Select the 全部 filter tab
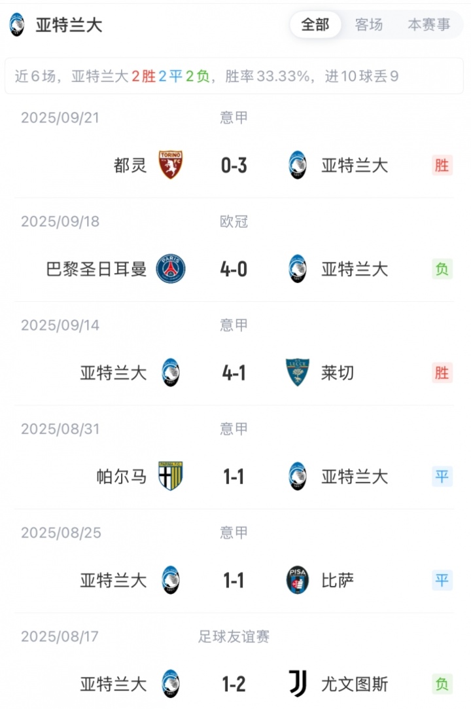The height and width of the screenshot is (709, 471). 315,25
